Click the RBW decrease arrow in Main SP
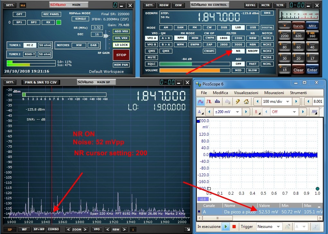Screen dimensions: 328x234 (107, 229)
